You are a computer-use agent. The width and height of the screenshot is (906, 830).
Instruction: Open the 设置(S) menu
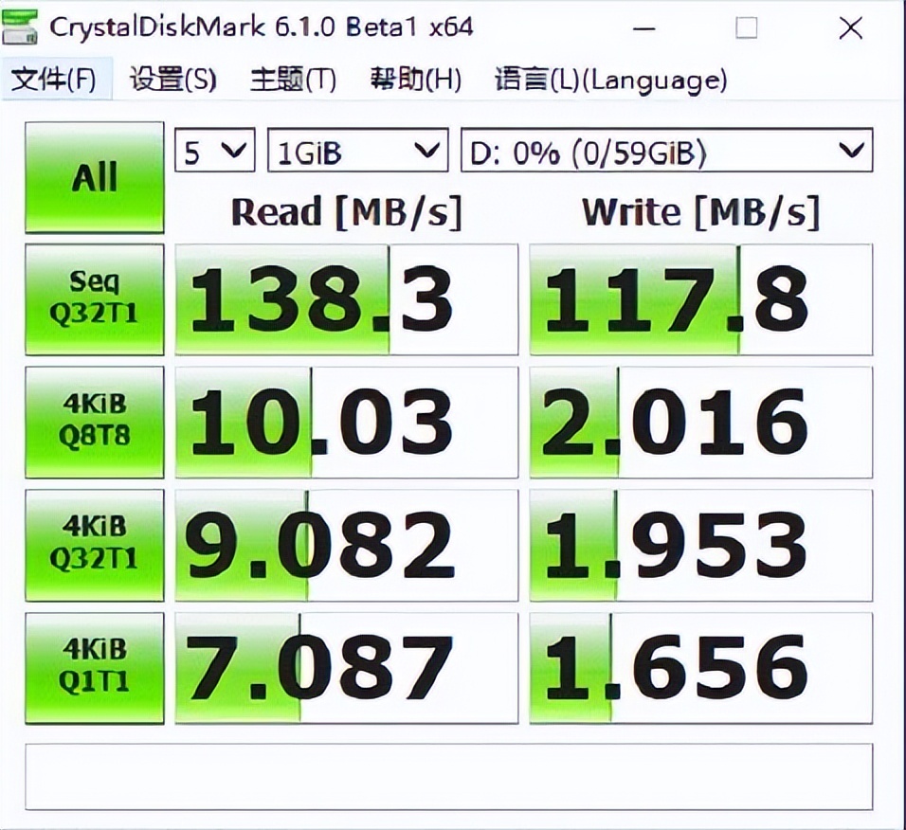pyautogui.click(x=172, y=80)
